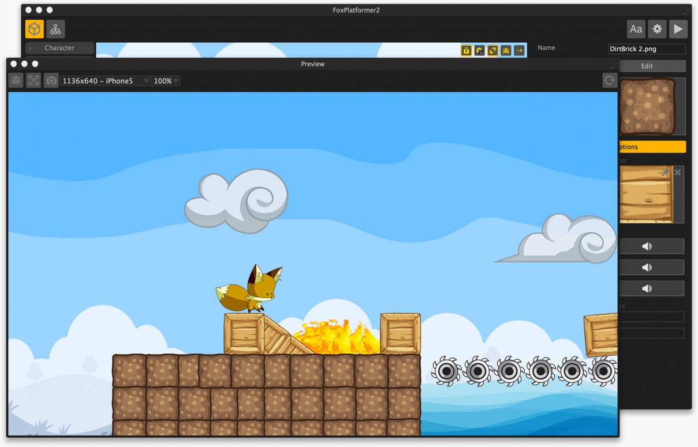Open the 100% zoom dropdown
Viewport: 698px width, 447px height.
pos(166,81)
